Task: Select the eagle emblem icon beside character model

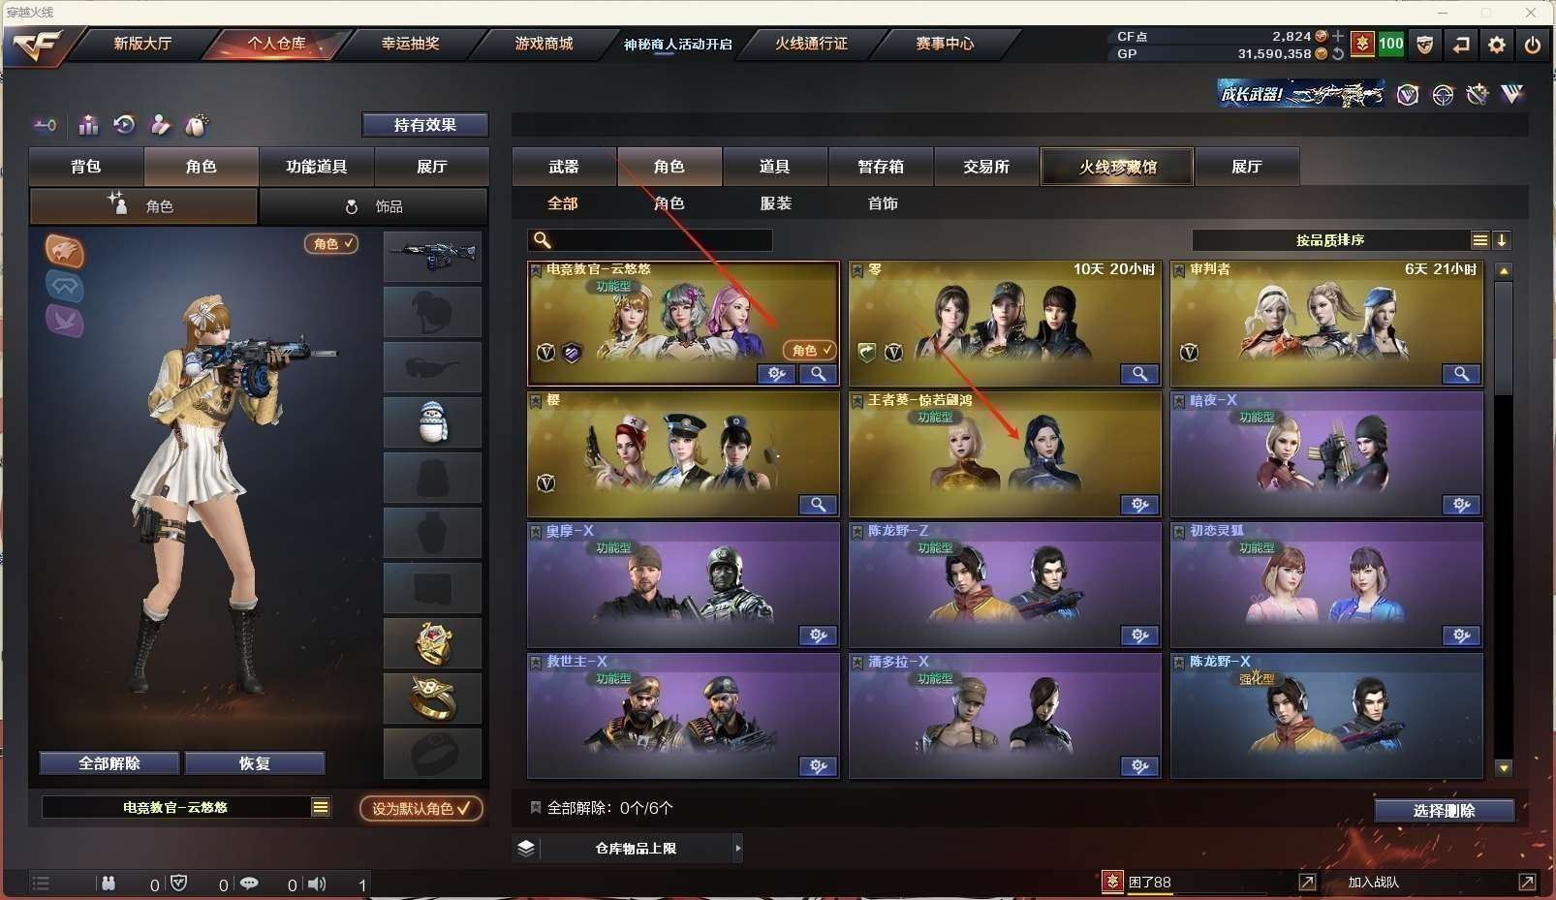Action: point(65,251)
